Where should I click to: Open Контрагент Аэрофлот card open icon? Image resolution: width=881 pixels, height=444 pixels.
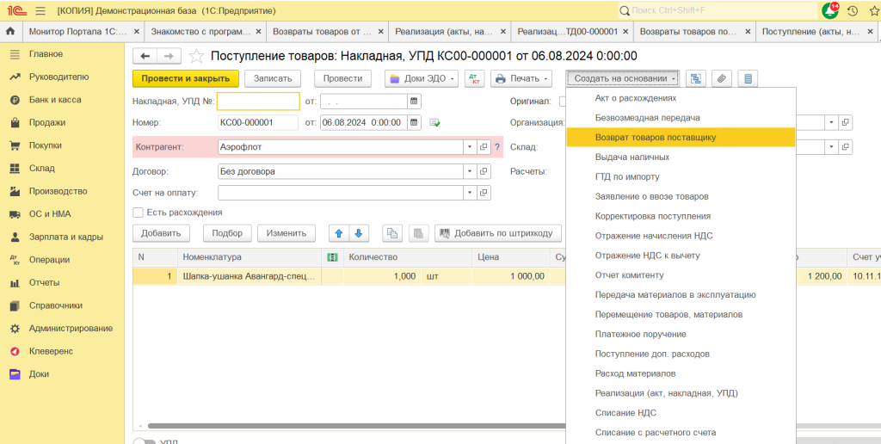point(484,147)
